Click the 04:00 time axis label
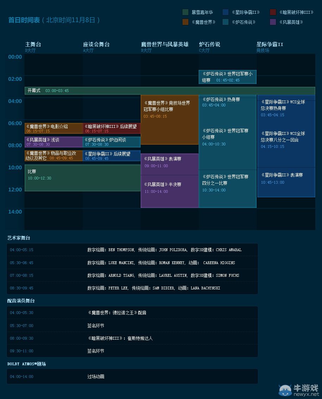This screenshot has width=322, height=399. pyautogui.click(x=15, y=101)
